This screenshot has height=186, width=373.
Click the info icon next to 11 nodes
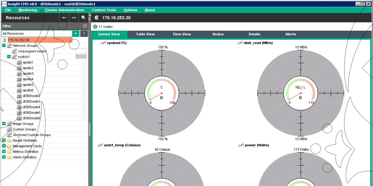95,27
